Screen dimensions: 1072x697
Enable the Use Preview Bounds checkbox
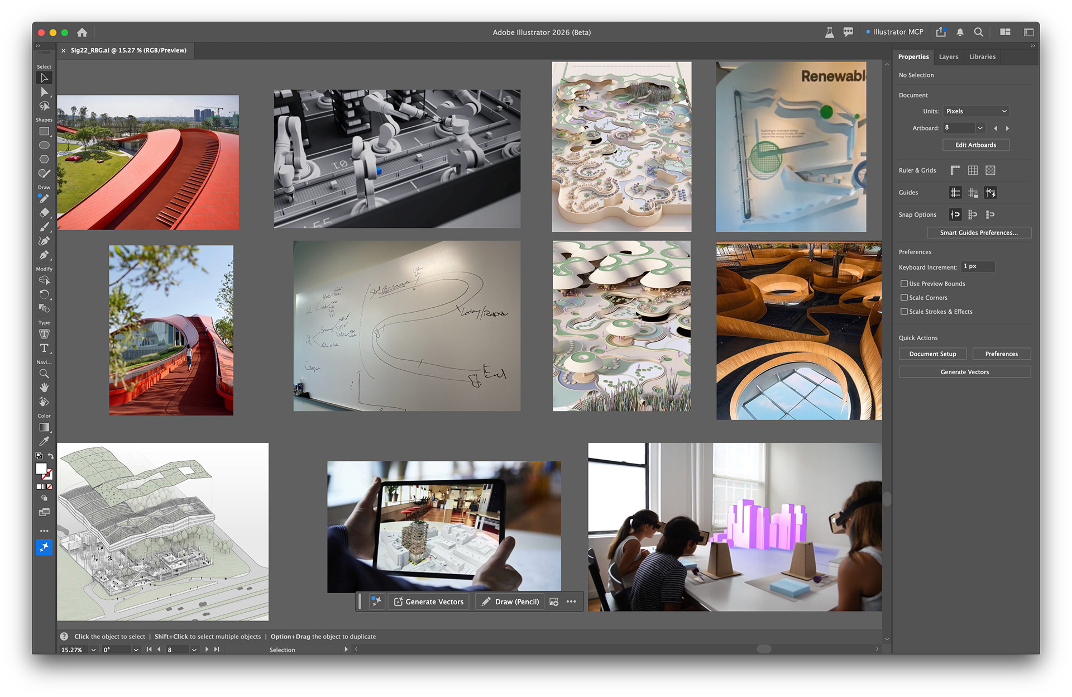[905, 284]
